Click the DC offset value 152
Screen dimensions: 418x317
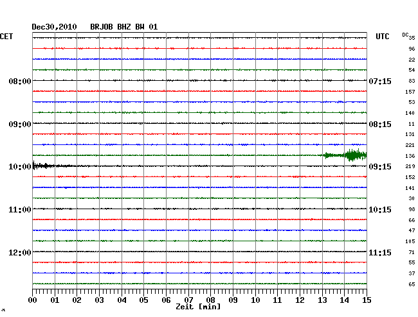tap(410, 177)
